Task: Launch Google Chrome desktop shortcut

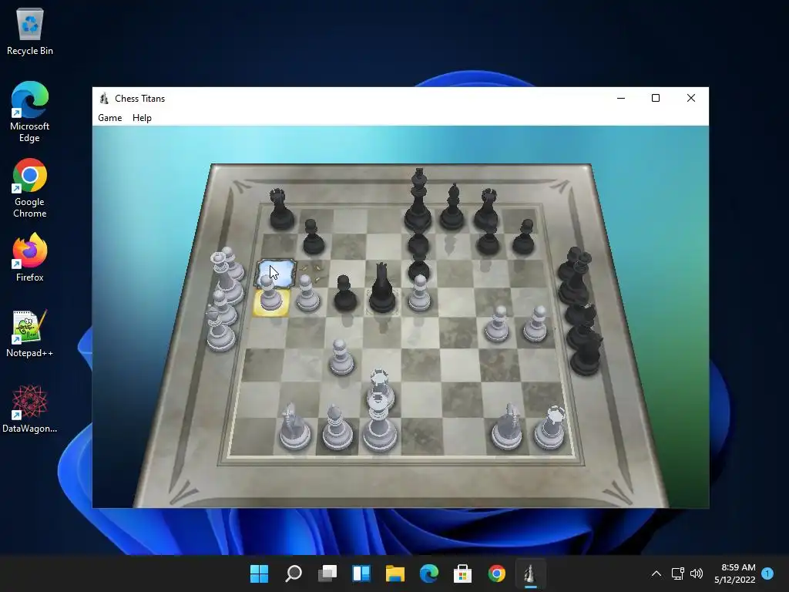Action: click(30, 188)
